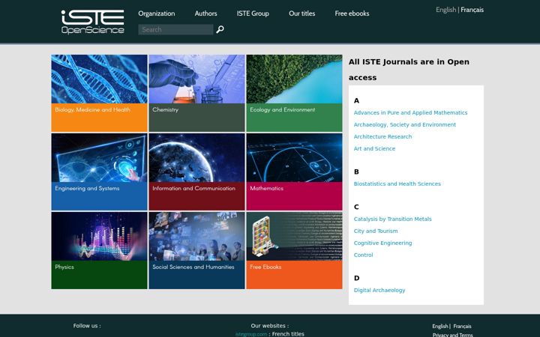Select Français in the footer
The image size is (540, 337).
(x=462, y=327)
